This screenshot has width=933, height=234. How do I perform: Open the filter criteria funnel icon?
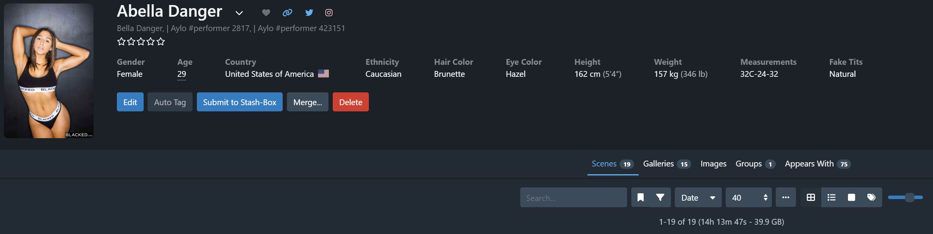coord(661,198)
